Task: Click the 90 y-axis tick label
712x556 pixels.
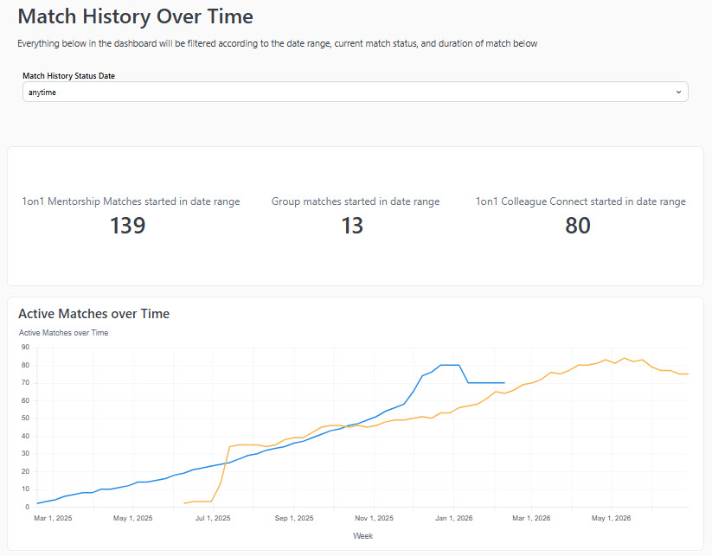Action: point(25,348)
